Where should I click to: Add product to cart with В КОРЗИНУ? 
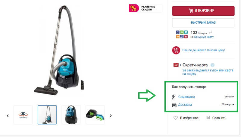point(203,11)
